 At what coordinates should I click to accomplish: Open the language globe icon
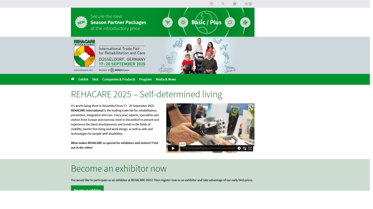[x=235, y=4]
